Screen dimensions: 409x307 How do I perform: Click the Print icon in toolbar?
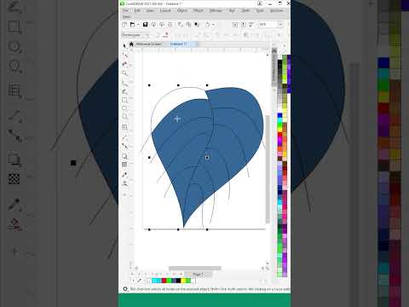coord(170,25)
